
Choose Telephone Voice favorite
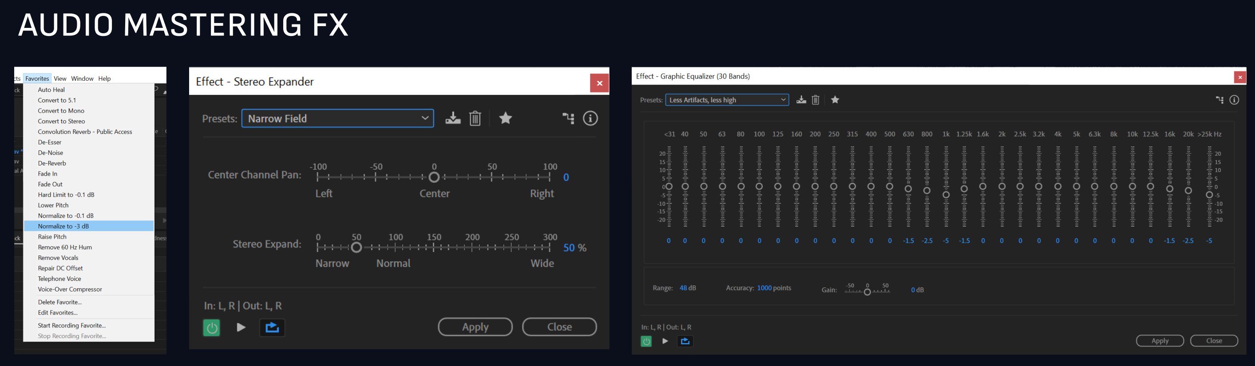(89, 279)
